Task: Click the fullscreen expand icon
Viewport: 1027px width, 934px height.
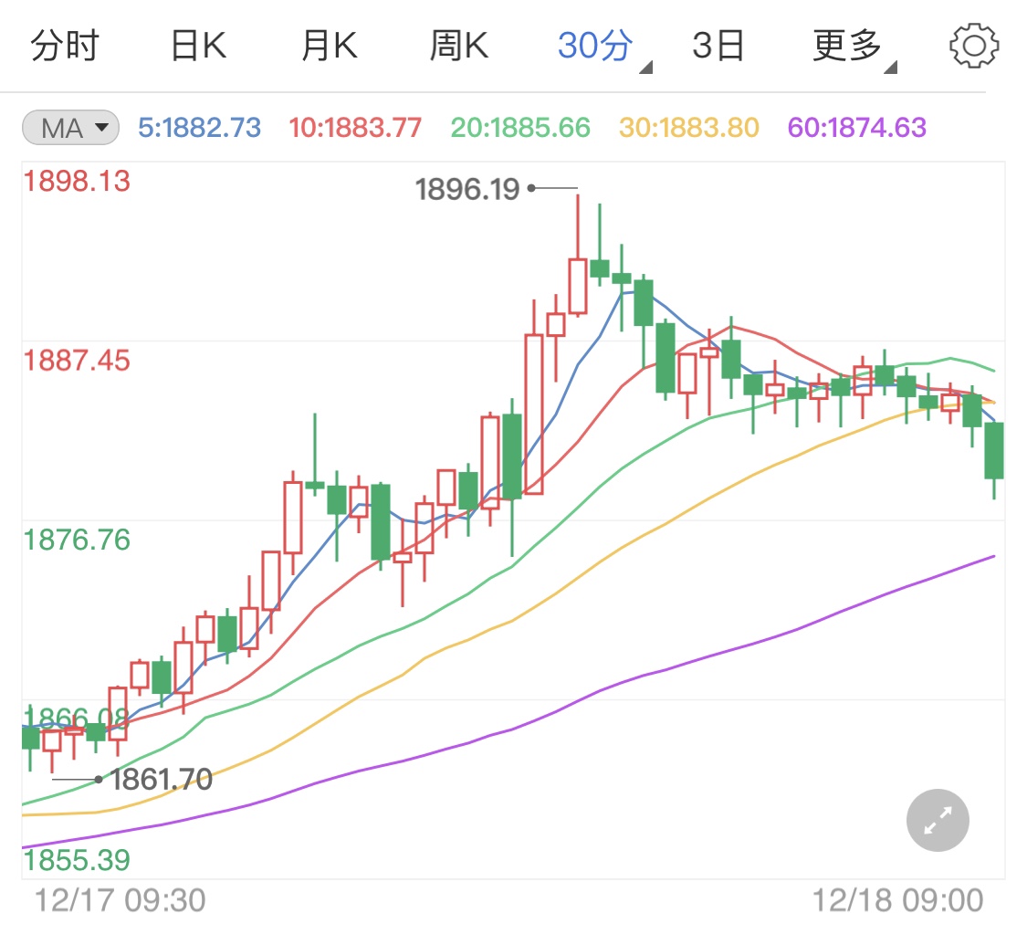Action: click(937, 819)
